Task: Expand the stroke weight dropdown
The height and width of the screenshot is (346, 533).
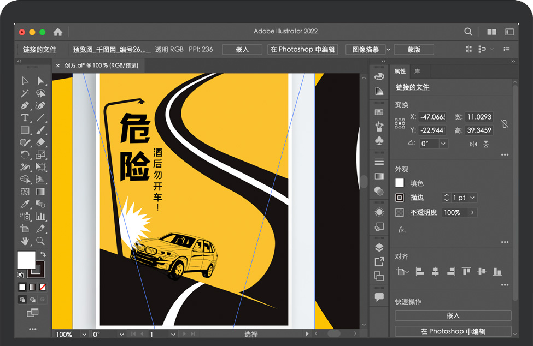Action: pyautogui.click(x=472, y=198)
